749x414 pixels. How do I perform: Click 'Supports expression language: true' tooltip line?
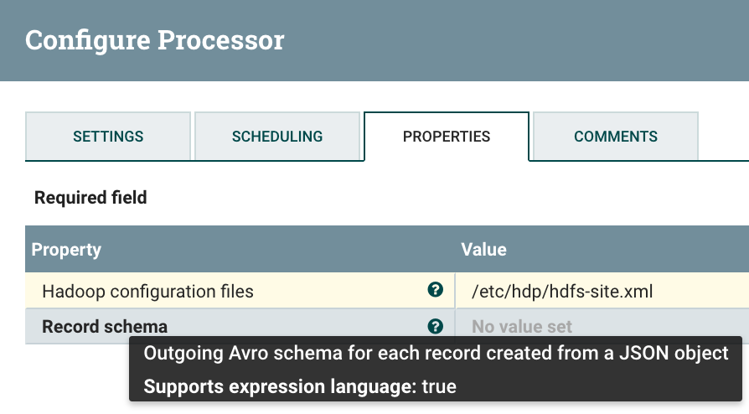click(300, 387)
